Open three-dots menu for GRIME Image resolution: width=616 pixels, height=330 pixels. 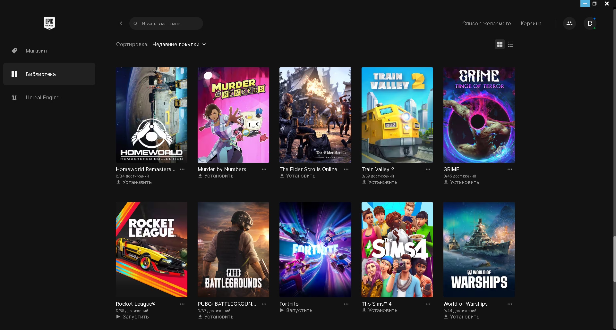(510, 169)
